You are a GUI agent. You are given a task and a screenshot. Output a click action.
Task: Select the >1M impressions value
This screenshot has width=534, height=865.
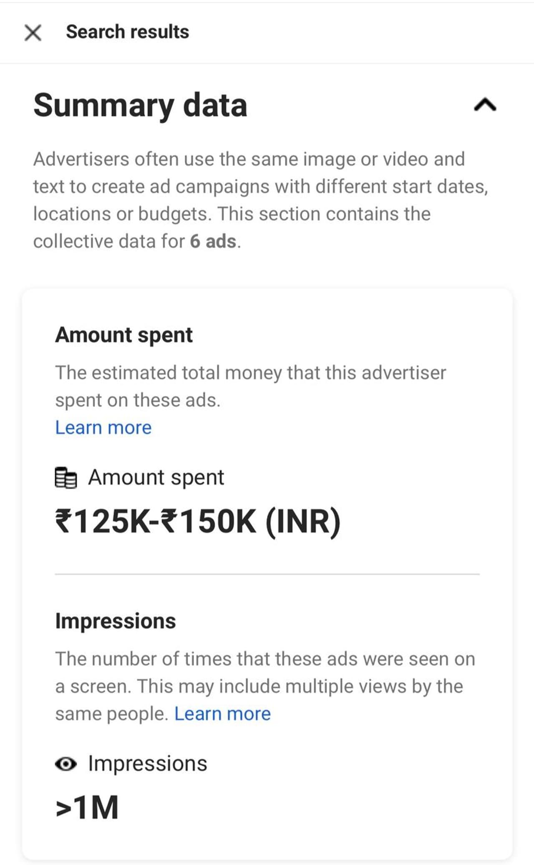tap(87, 807)
